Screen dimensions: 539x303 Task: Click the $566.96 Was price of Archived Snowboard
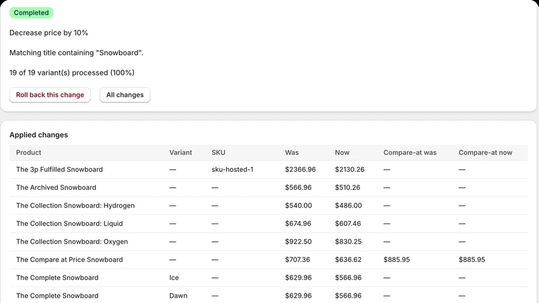pos(298,188)
